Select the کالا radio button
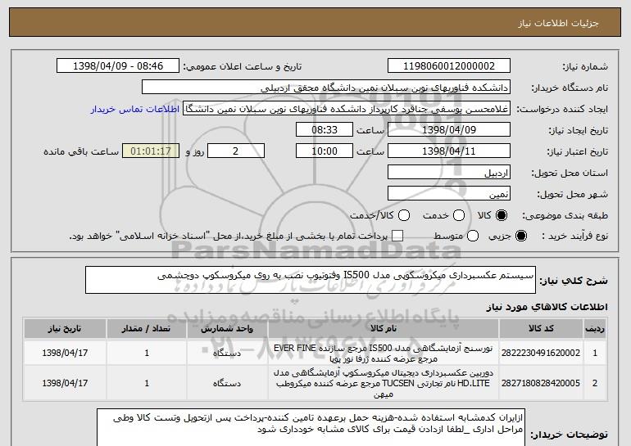The image size is (631, 446). click(x=502, y=216)
